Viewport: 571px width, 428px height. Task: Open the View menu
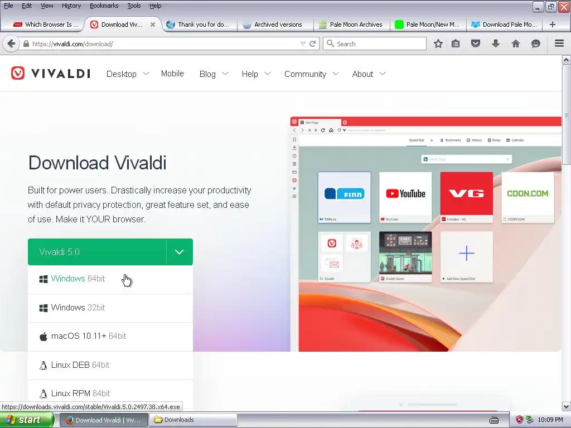47,6
